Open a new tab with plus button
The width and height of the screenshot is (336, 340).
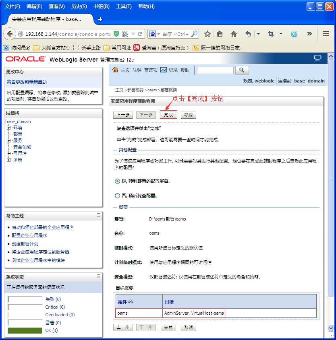100,19
